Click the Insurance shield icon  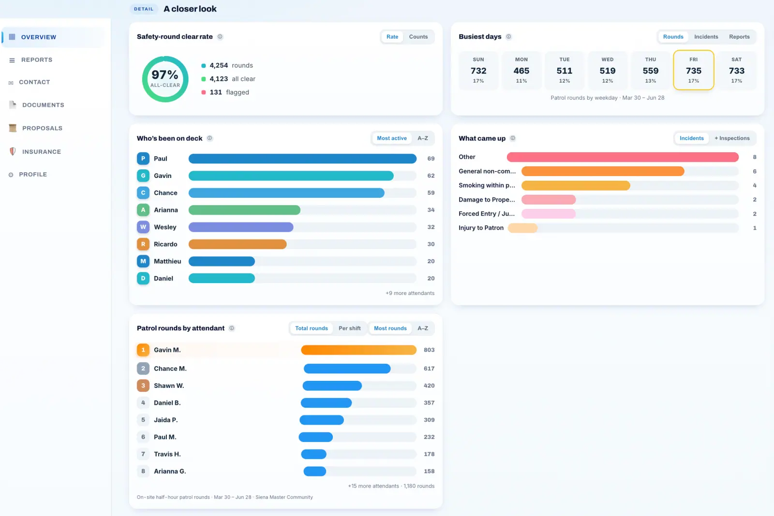point(13,151)
